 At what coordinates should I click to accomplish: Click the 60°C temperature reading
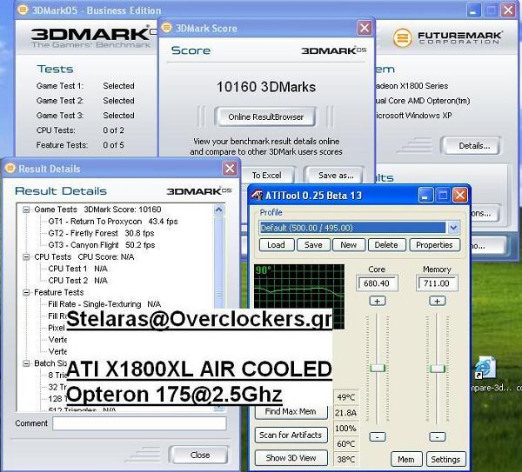(346, 444)
